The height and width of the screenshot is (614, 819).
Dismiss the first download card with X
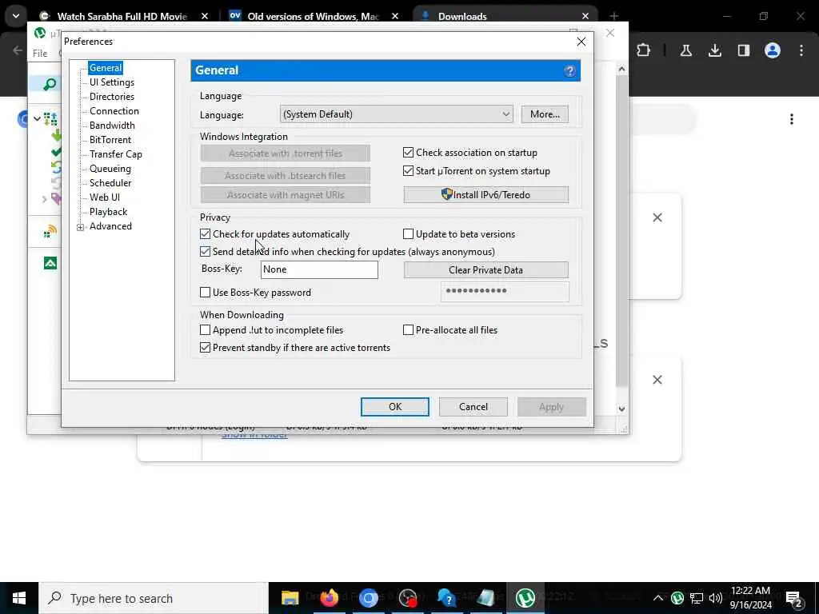coord(657,217)
